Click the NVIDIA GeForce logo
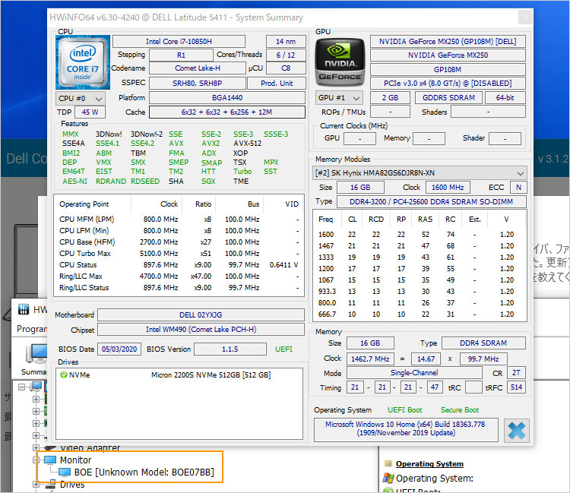Screen dimensions: 570x493 pyautogui.click(x=340, y=62)
